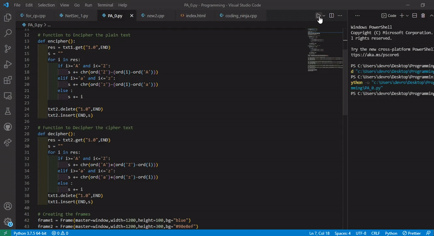Switch to NetSec_1.py tab
Image resolution: width=434 pixels, height=236 pixels.
(75, 16)
